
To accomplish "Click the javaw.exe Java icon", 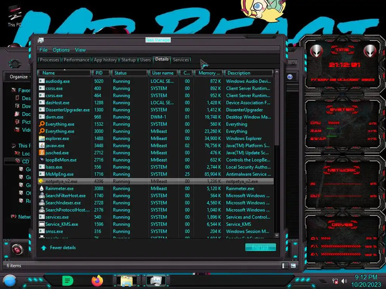I will [42, 146].
